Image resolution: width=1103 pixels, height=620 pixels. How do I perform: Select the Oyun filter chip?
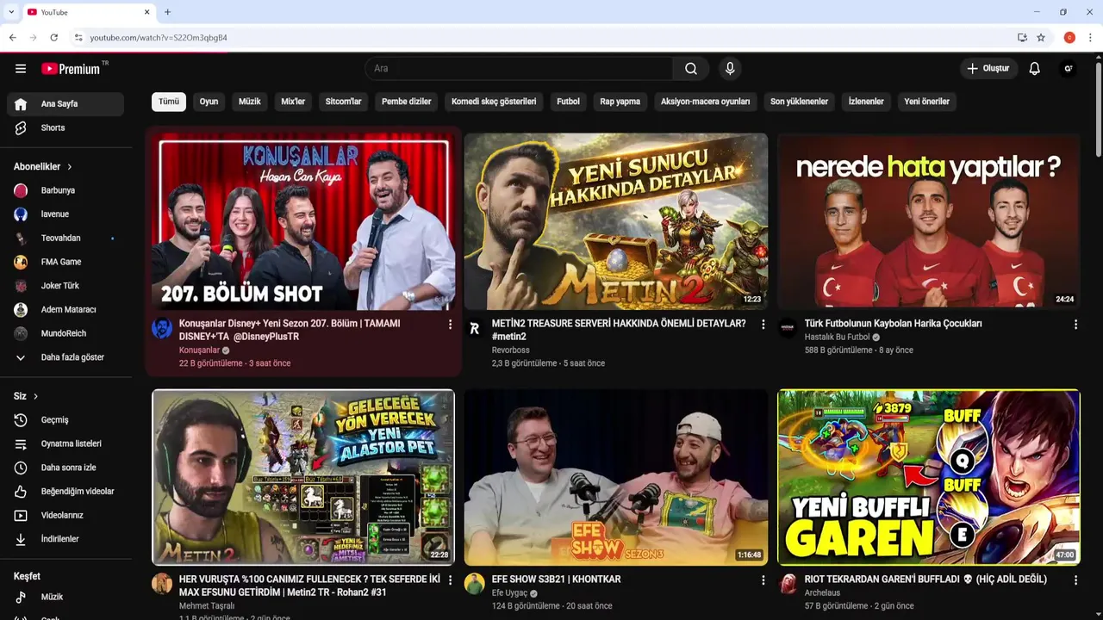tap(209, 102)
